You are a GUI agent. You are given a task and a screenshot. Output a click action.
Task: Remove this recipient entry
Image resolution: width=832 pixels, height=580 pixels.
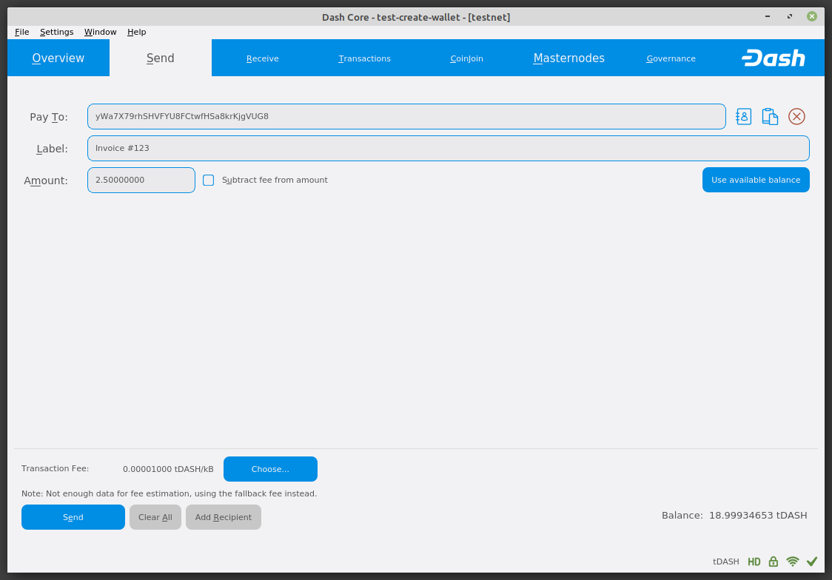pyautogui.click(x=796, y=116)
